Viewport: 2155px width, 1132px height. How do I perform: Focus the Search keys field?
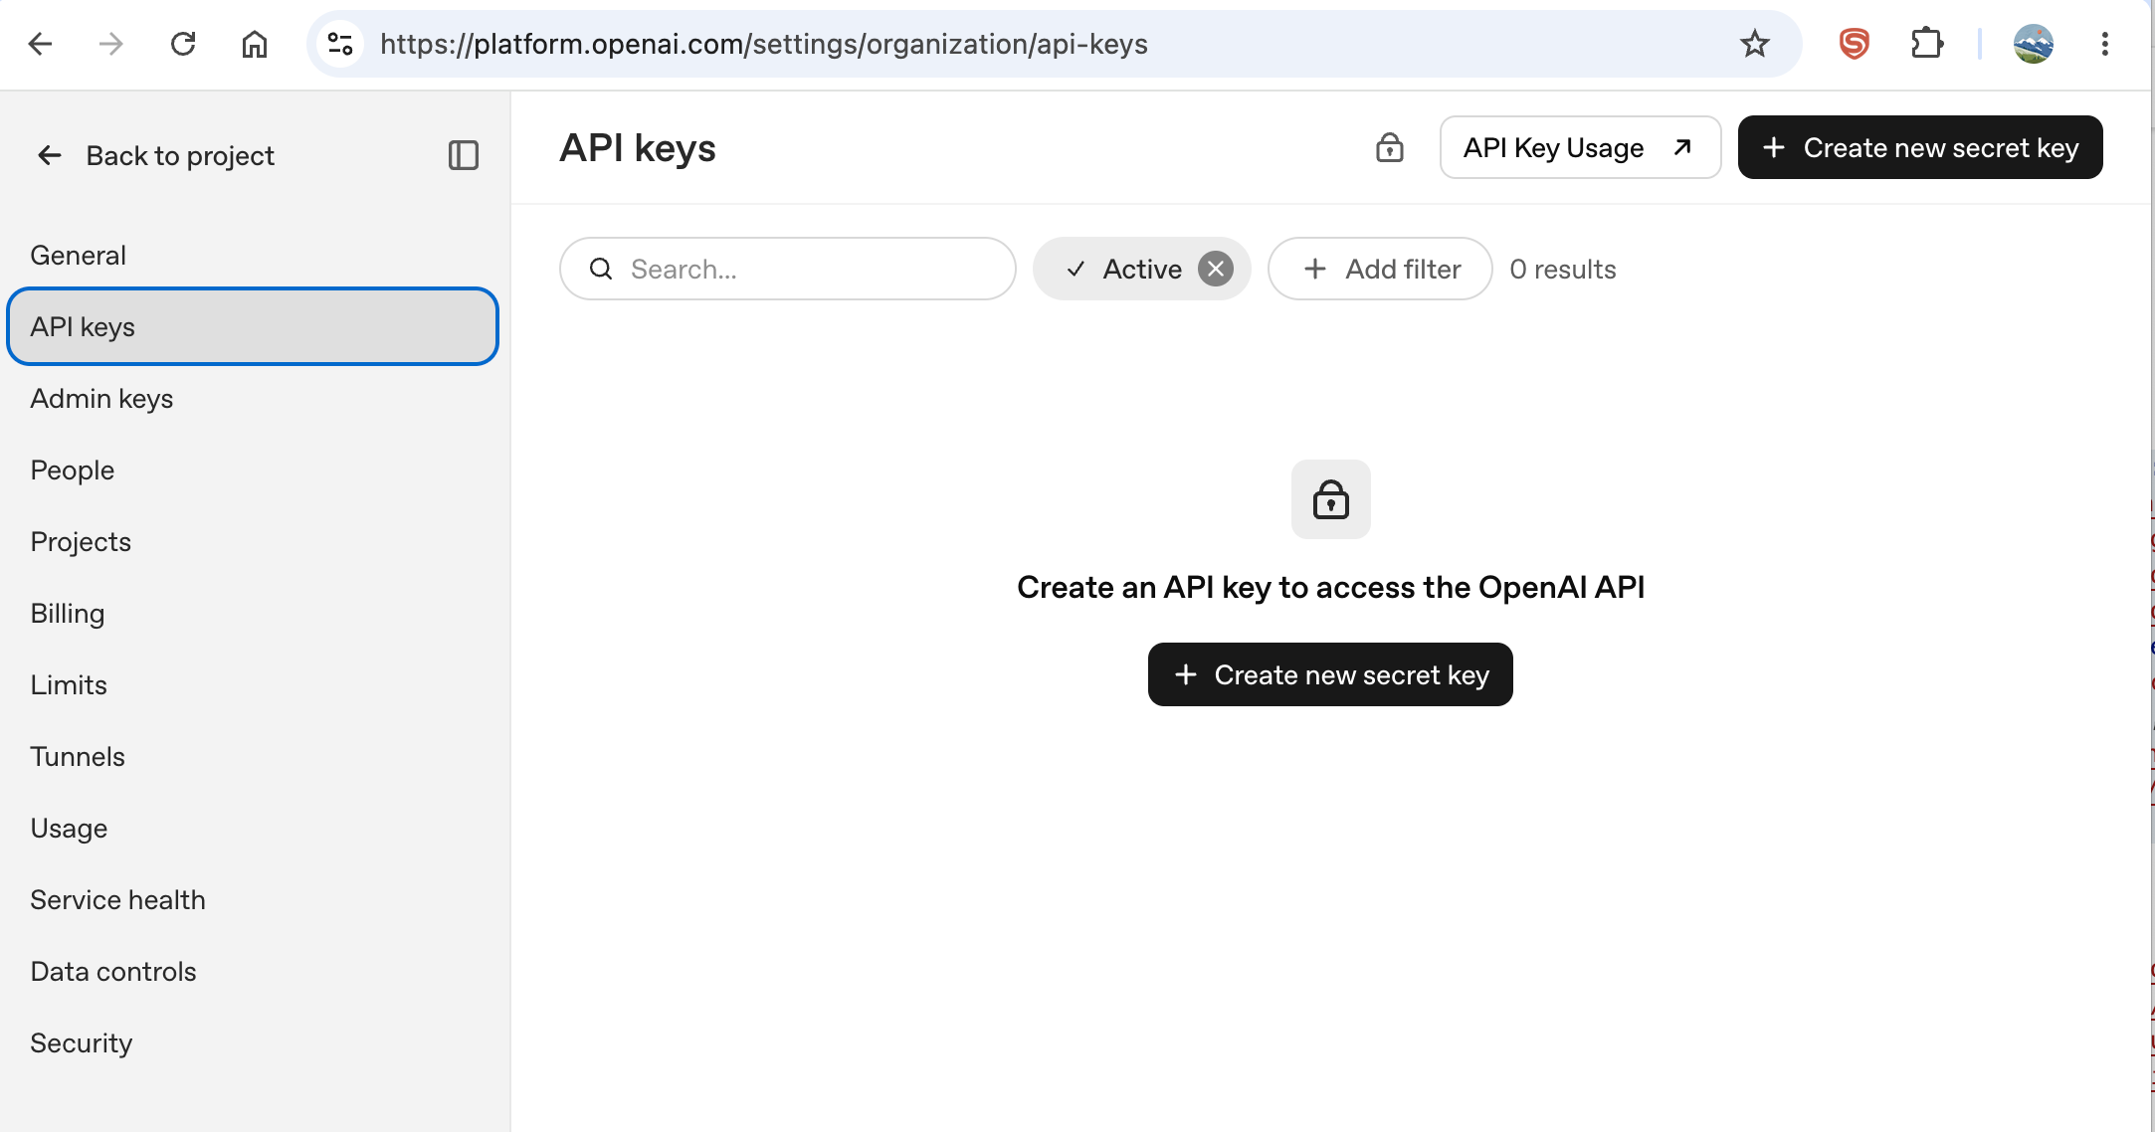coord(787,269)
